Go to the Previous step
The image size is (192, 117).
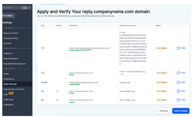click(163, 111)
